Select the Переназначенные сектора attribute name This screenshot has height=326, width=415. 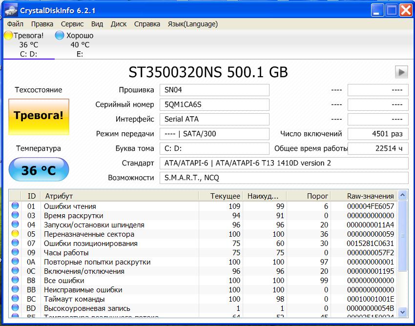[x=89, y=234]
